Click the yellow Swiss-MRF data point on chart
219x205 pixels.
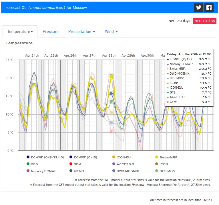[111, 77]
